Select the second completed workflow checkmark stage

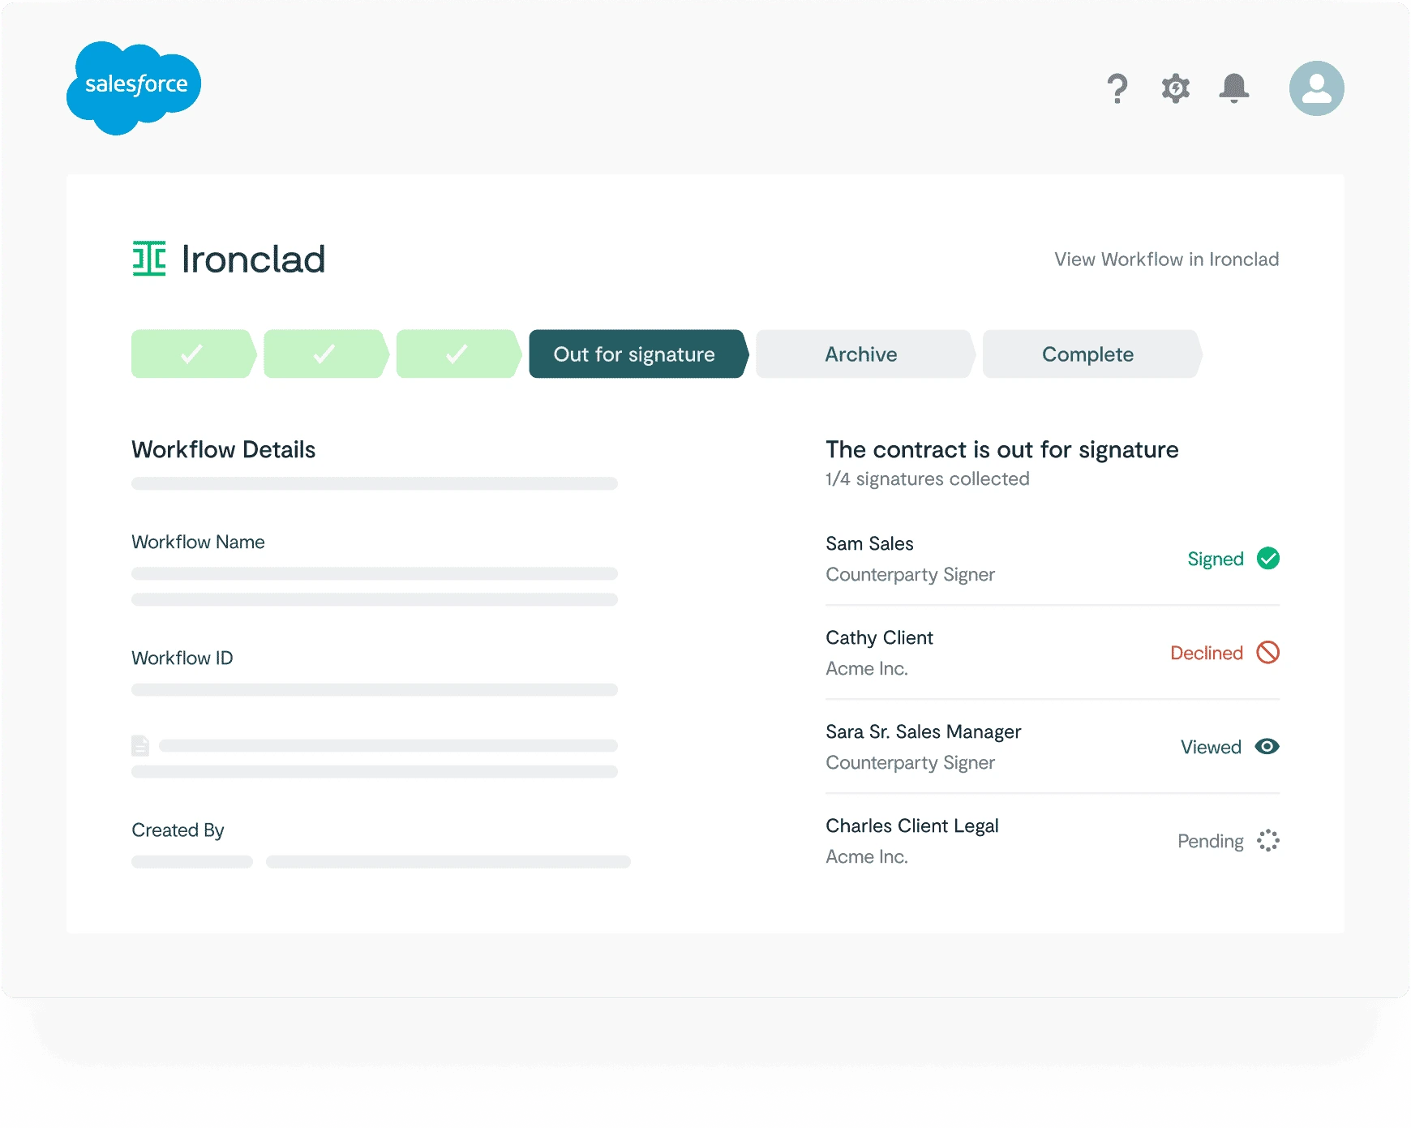324,354
